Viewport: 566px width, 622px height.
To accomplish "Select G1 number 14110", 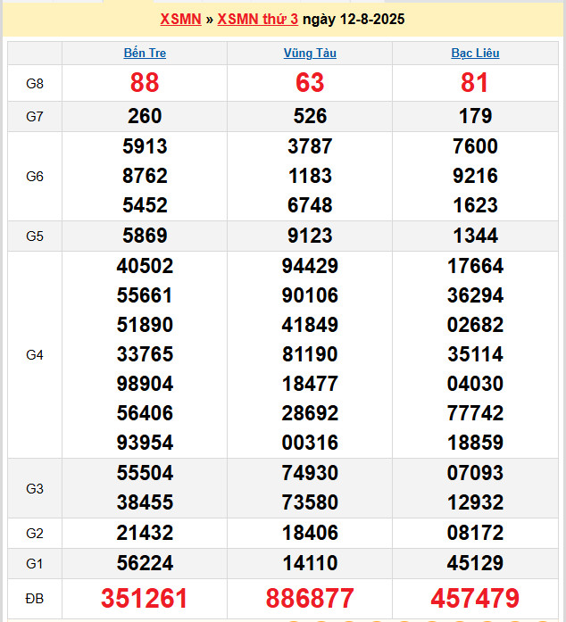I will point(310,563).
